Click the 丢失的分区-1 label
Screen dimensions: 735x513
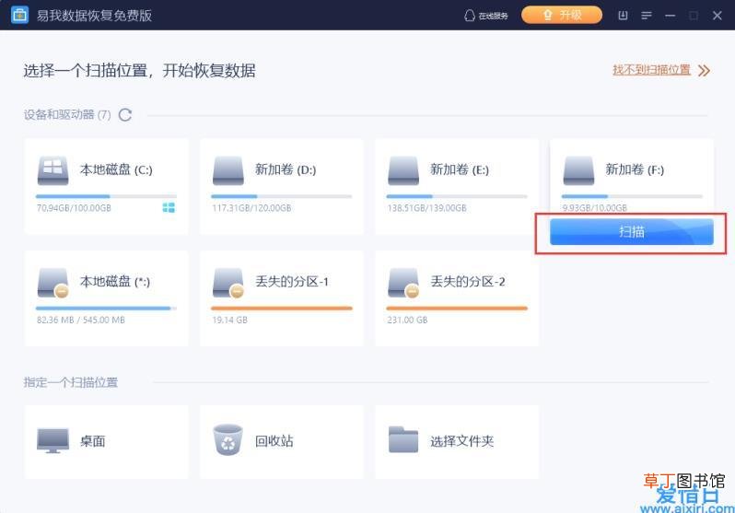(292, 281)
